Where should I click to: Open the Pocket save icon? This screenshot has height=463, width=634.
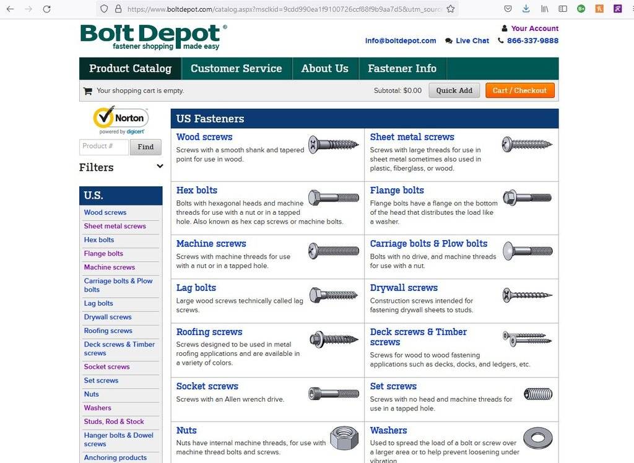pos(508,8)
